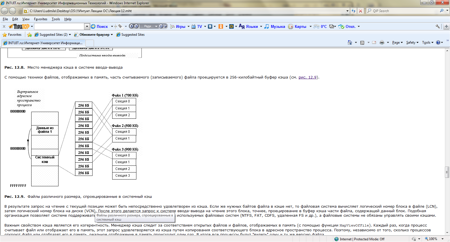This screenshot has height=242, width=450.
Task: Follow the рис. 12.9 hyperlink
Action: point(307,77)
